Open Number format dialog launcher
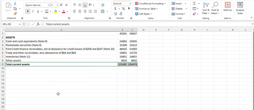The image size is (254, 110). click(x=131, y=18)
